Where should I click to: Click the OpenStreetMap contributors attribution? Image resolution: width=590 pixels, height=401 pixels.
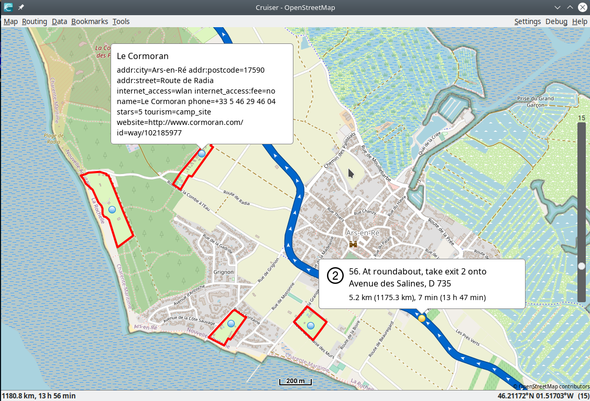(x=551, y=386)
